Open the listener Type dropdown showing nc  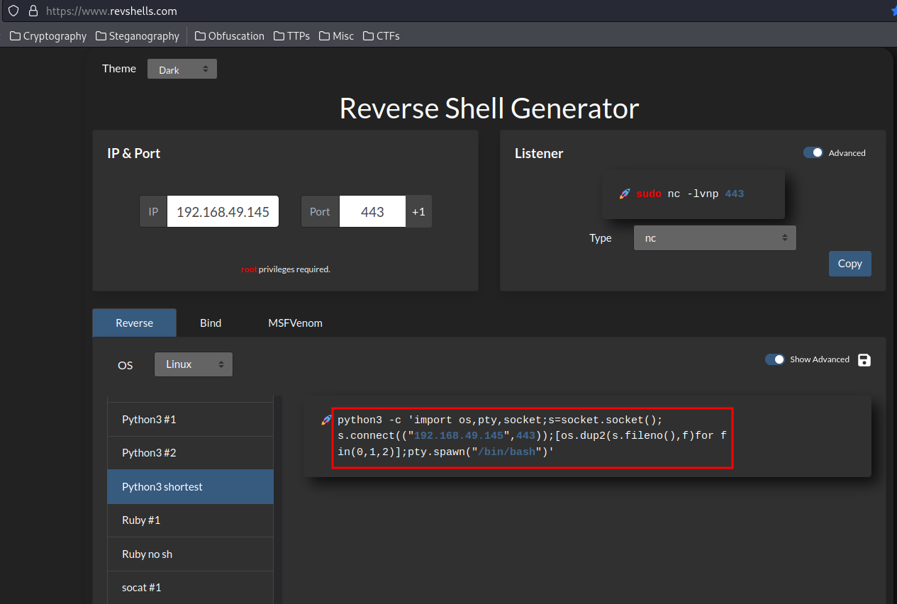pyautogui.click(x=715, y=238)
